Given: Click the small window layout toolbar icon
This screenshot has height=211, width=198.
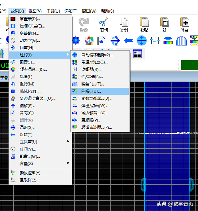Looking at the screenshot, I should coord(137,54).
